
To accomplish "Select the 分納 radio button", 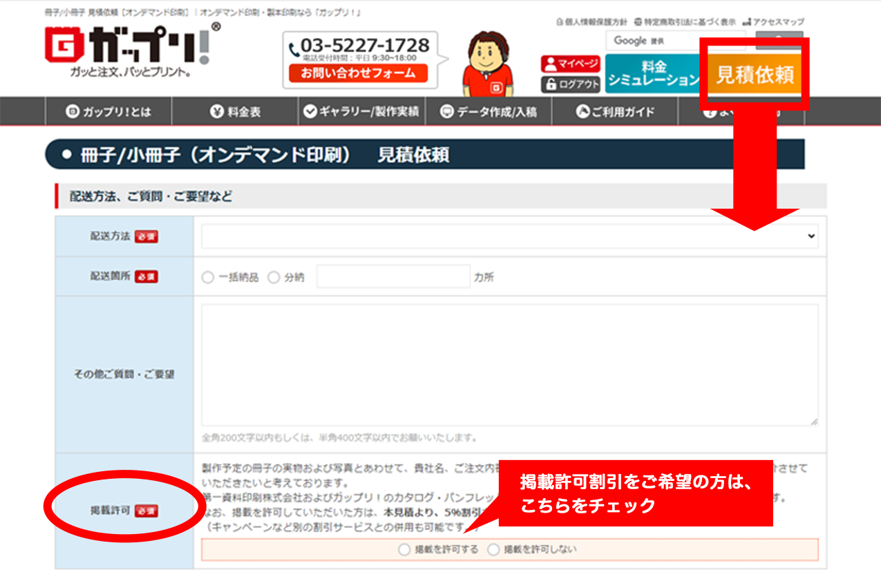I will click(x=272, y=277).
